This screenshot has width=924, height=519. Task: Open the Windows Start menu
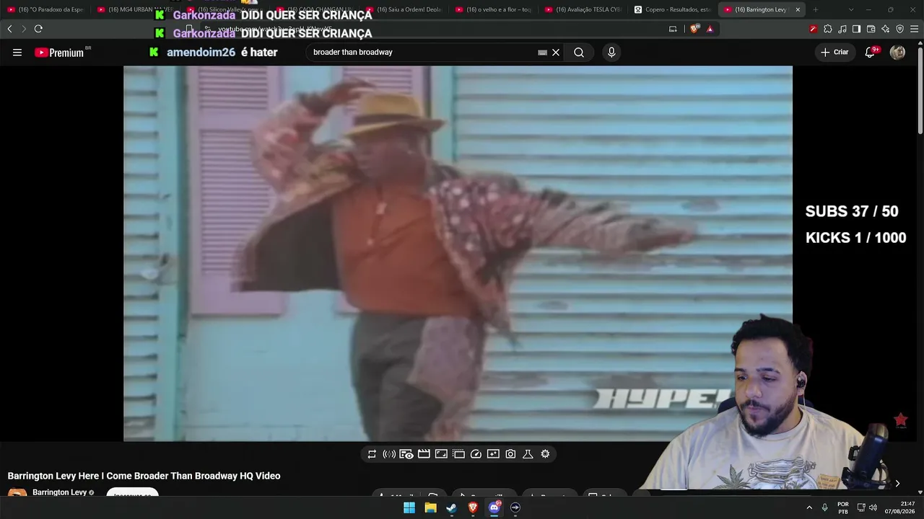point(409,507)
